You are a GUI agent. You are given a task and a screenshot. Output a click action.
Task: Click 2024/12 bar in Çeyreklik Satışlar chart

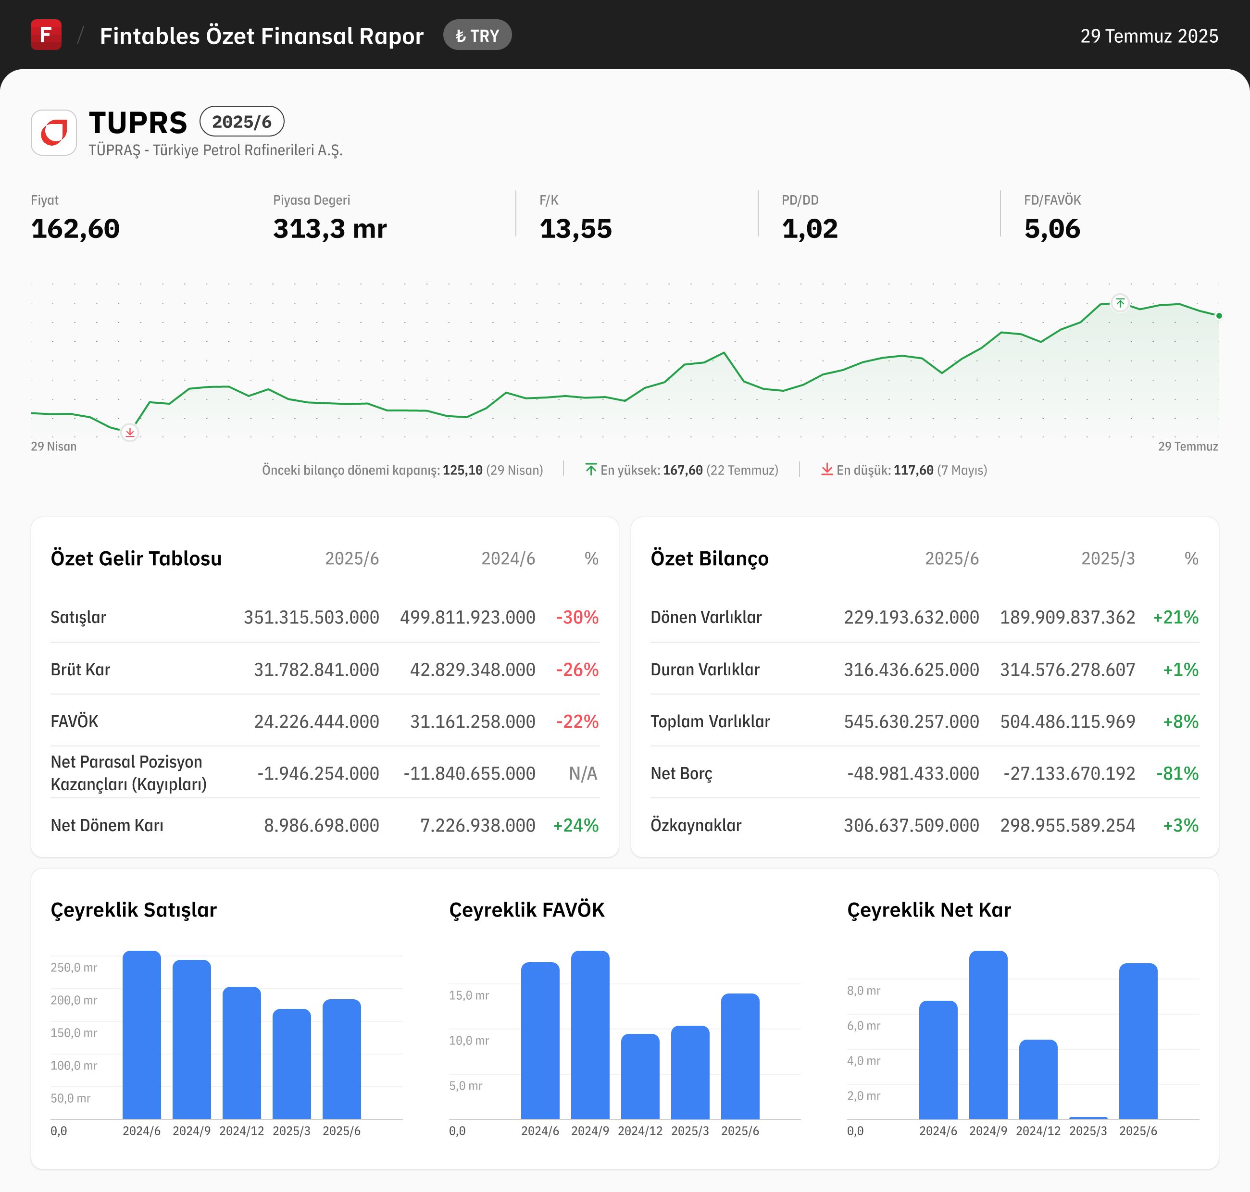(241, 1053)
